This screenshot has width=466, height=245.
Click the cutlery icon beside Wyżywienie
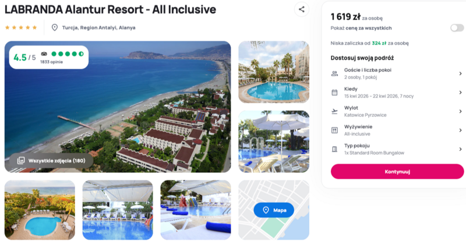(x=334, y=130)
